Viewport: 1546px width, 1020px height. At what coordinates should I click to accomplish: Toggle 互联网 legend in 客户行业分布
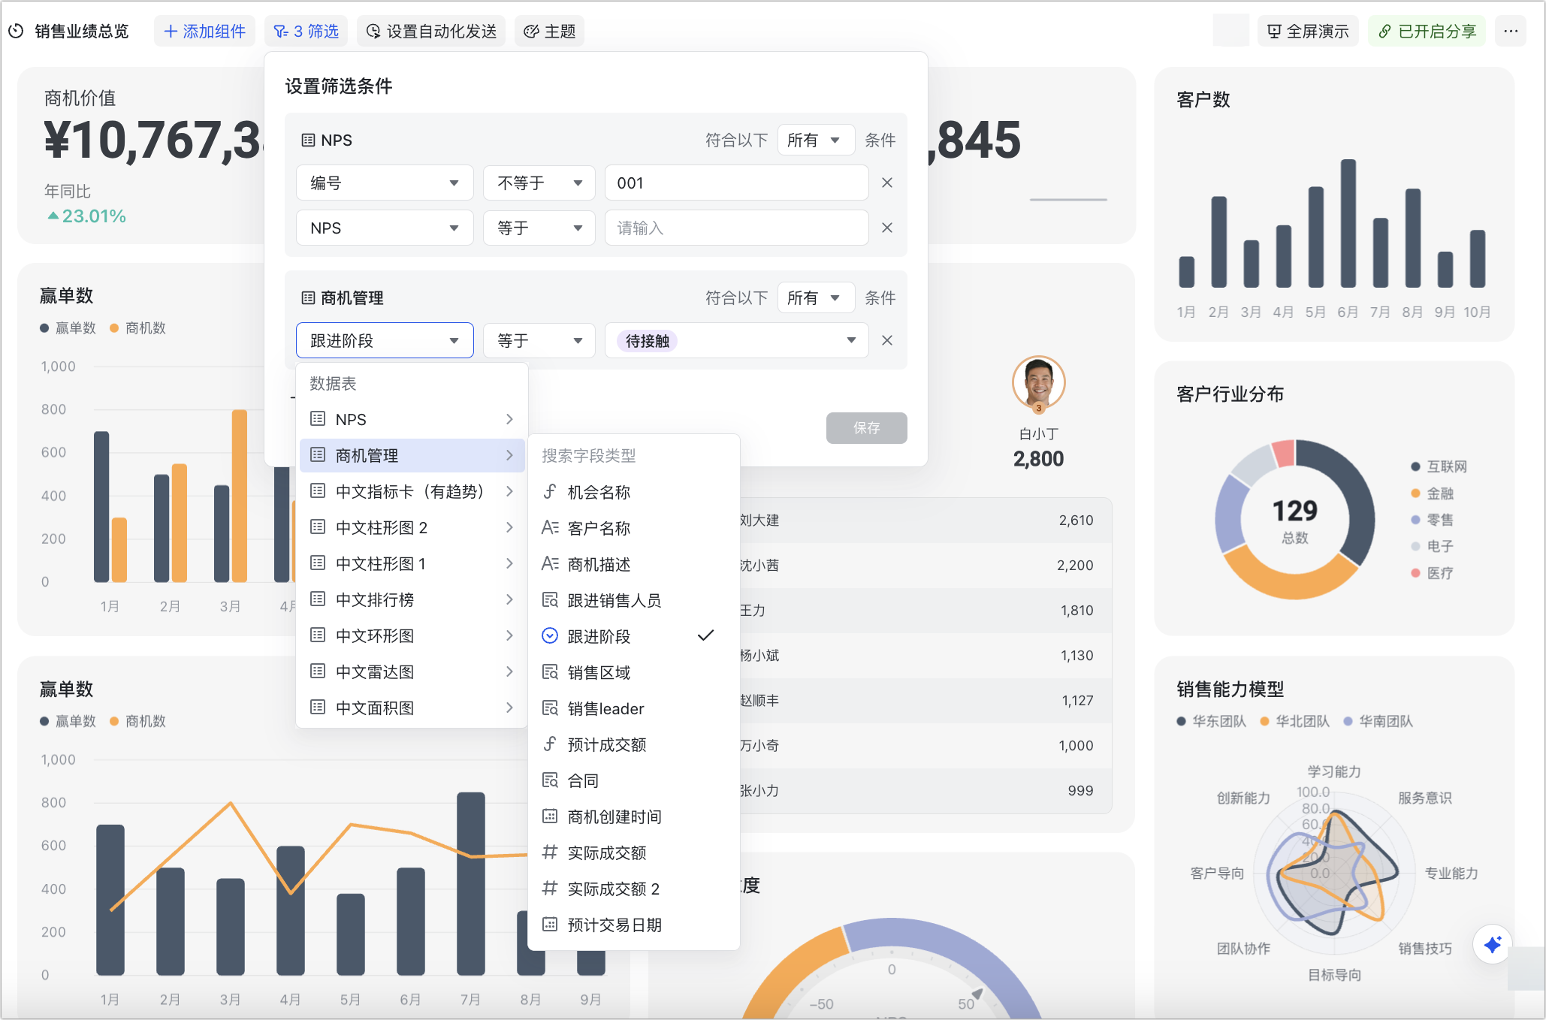click(1439, 466)
